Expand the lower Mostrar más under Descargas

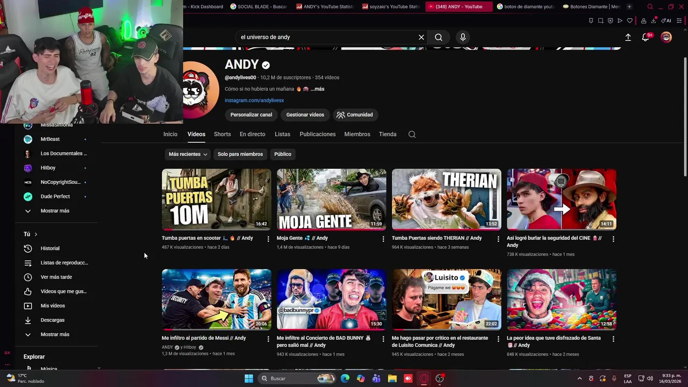(56, 334)
